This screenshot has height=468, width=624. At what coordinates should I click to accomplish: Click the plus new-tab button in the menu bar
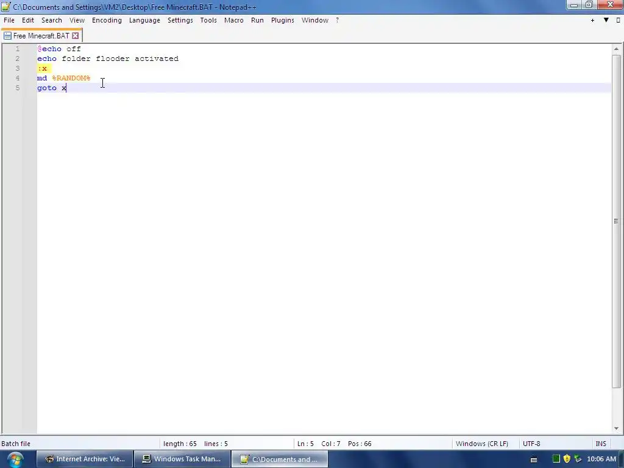pos(592,20)
